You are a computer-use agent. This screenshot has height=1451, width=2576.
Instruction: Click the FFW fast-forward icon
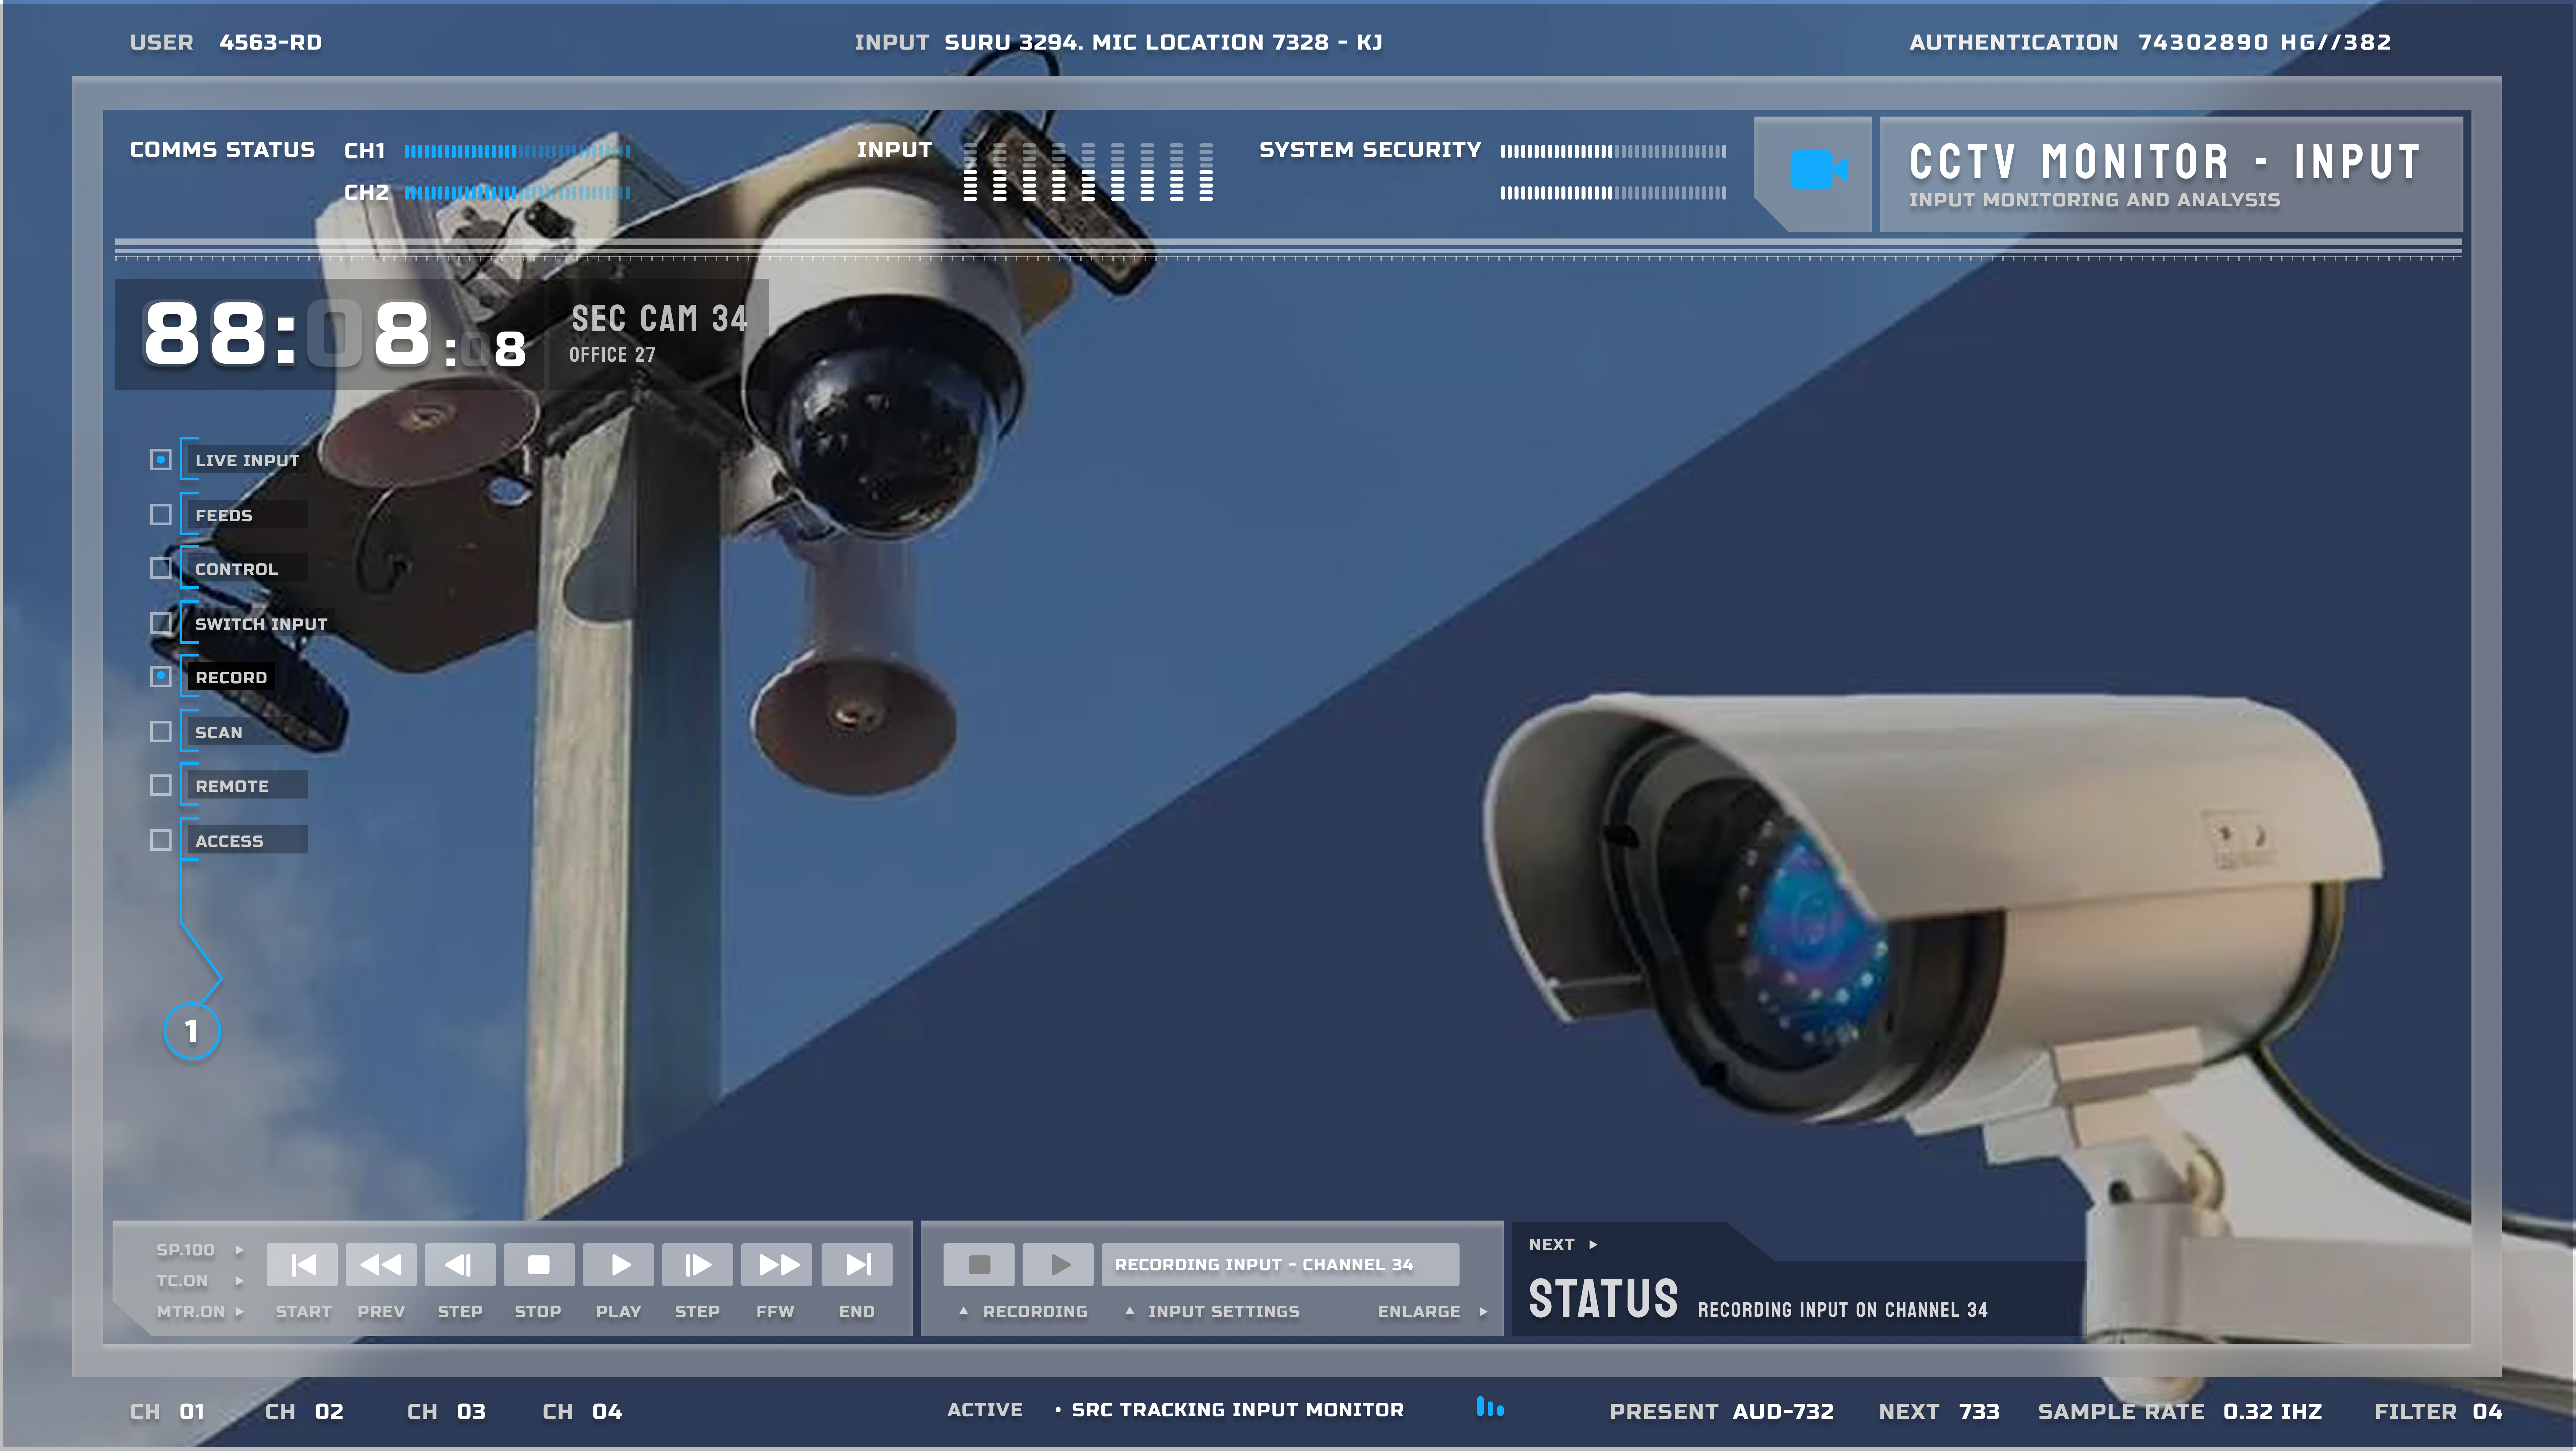tap(777, 1265)
